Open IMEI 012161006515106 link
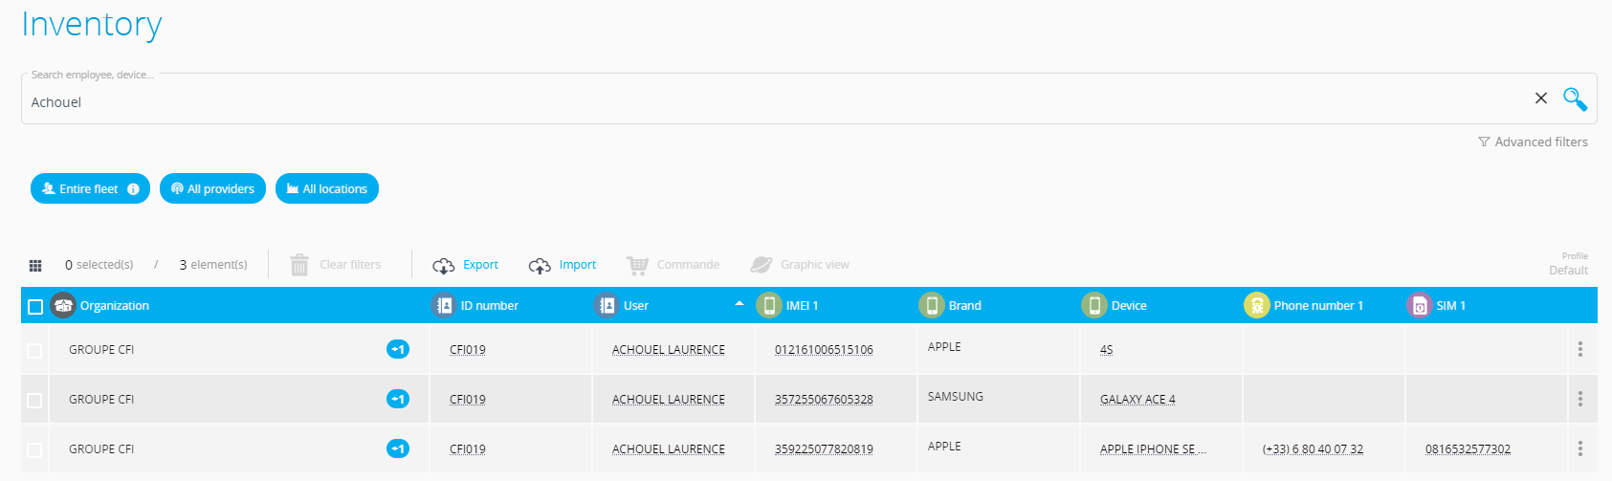Viewport: 1612px width, 481px height. click(x=824, y=350)
